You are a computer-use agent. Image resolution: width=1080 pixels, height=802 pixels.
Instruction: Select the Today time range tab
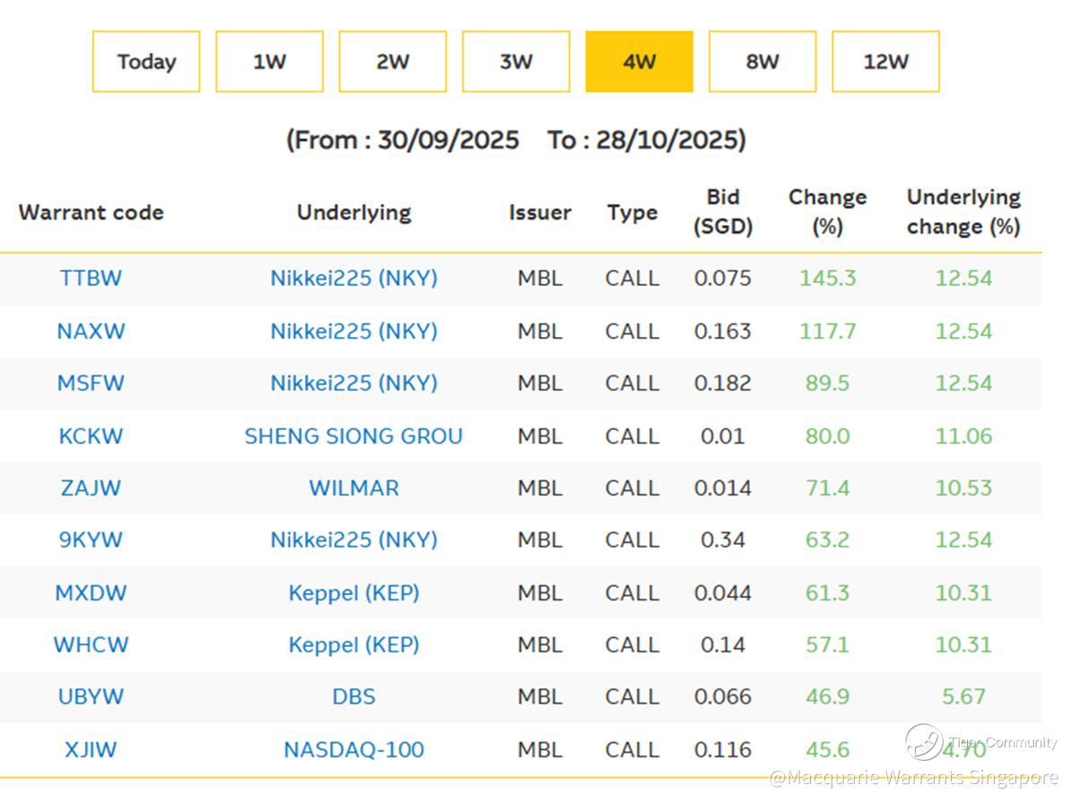[x=145, y=62]
